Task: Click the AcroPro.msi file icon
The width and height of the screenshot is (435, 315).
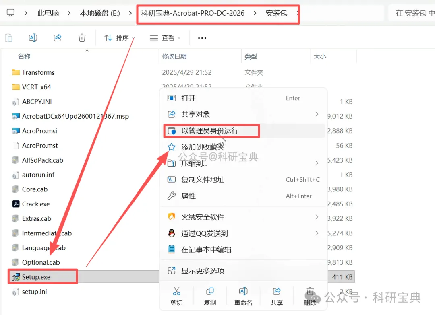Action: pyautogui.click(x=16, y=131)
